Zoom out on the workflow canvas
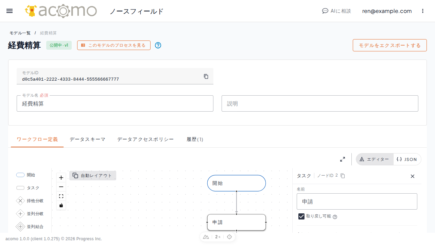 61,187
